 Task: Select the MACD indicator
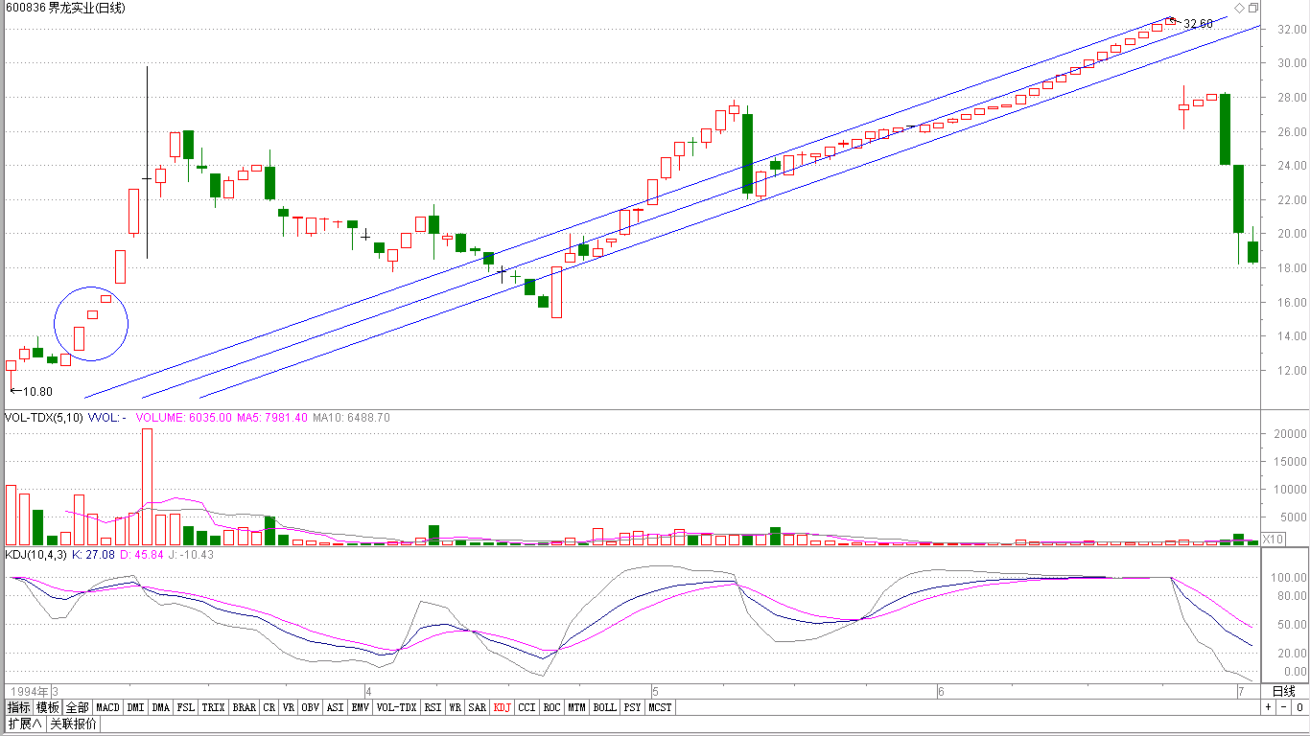tap(108, 707)
